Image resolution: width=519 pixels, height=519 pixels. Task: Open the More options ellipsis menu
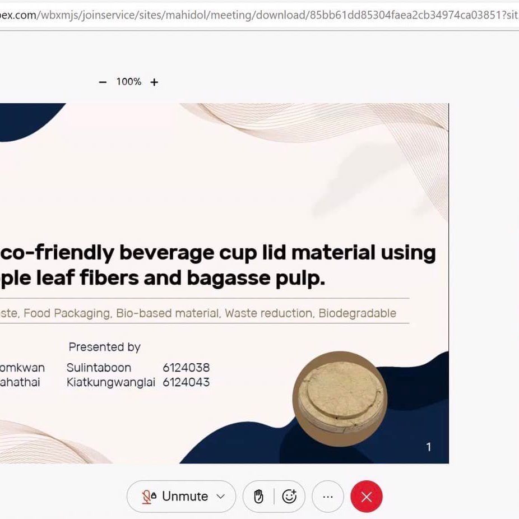pyautogui.click(x=328, y=496)
